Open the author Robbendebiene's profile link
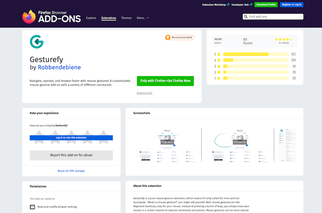322x213 pixels. pos(59,67)
